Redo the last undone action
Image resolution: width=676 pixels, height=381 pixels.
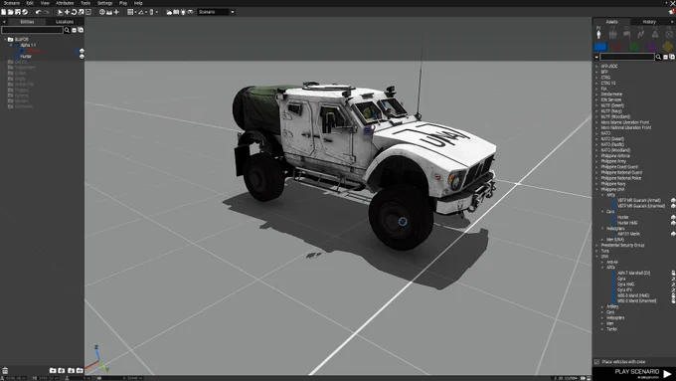(x=47, y=12)
